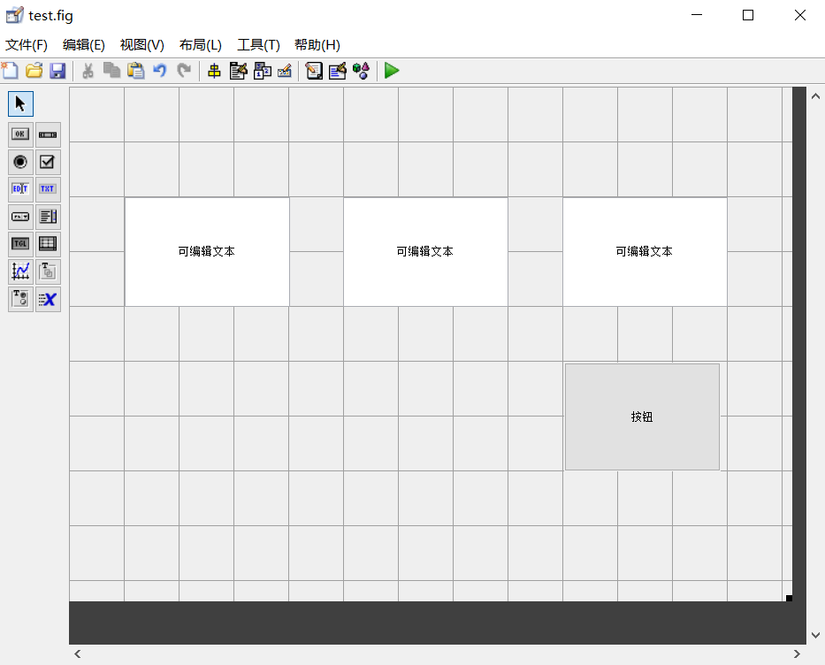
Task: Select the Toggle Button component tool
Action: tap(20, 244)
